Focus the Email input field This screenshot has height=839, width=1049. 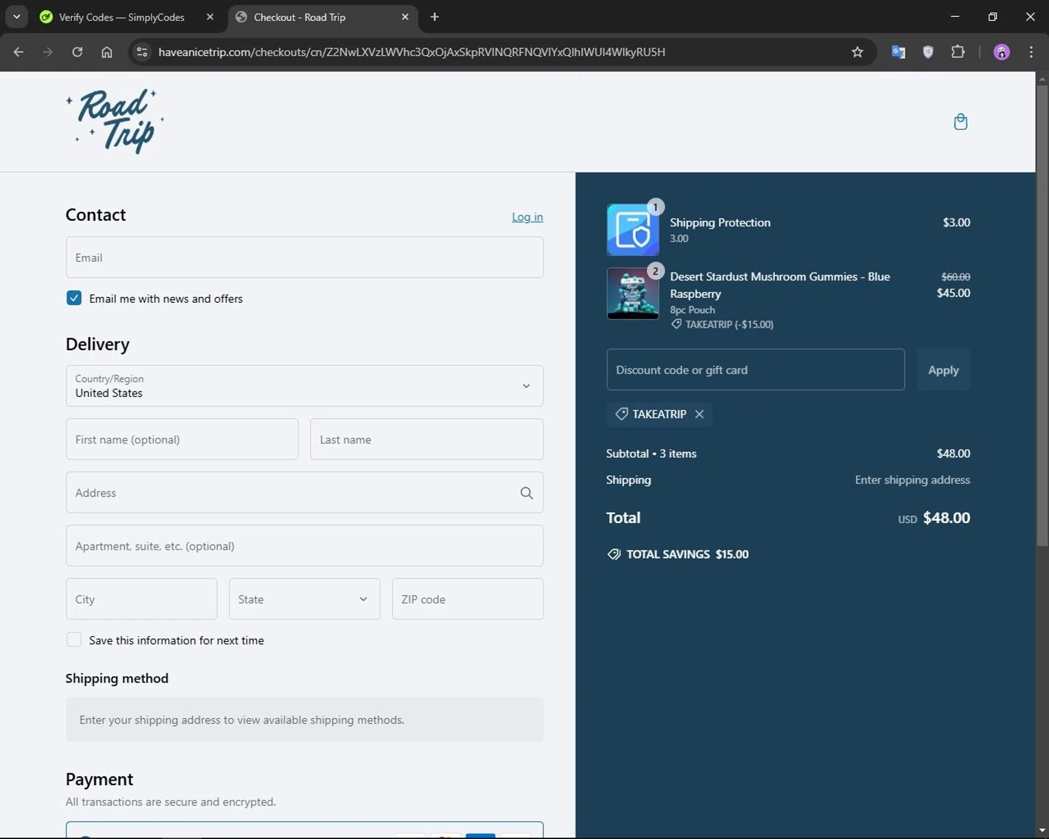pos(304,257)
